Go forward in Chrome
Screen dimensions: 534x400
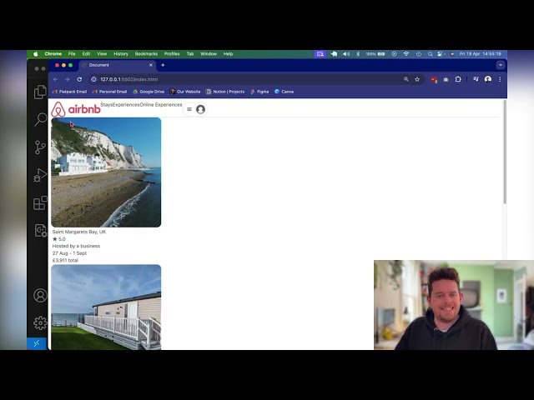click(x=68, y=79)
